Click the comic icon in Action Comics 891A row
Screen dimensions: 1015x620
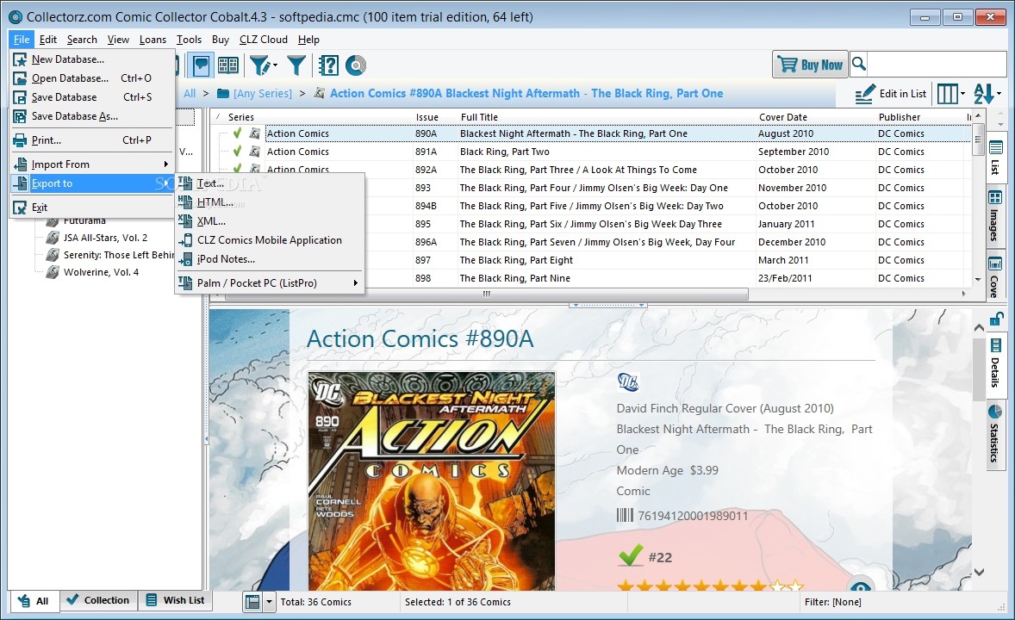pos(255,152)
